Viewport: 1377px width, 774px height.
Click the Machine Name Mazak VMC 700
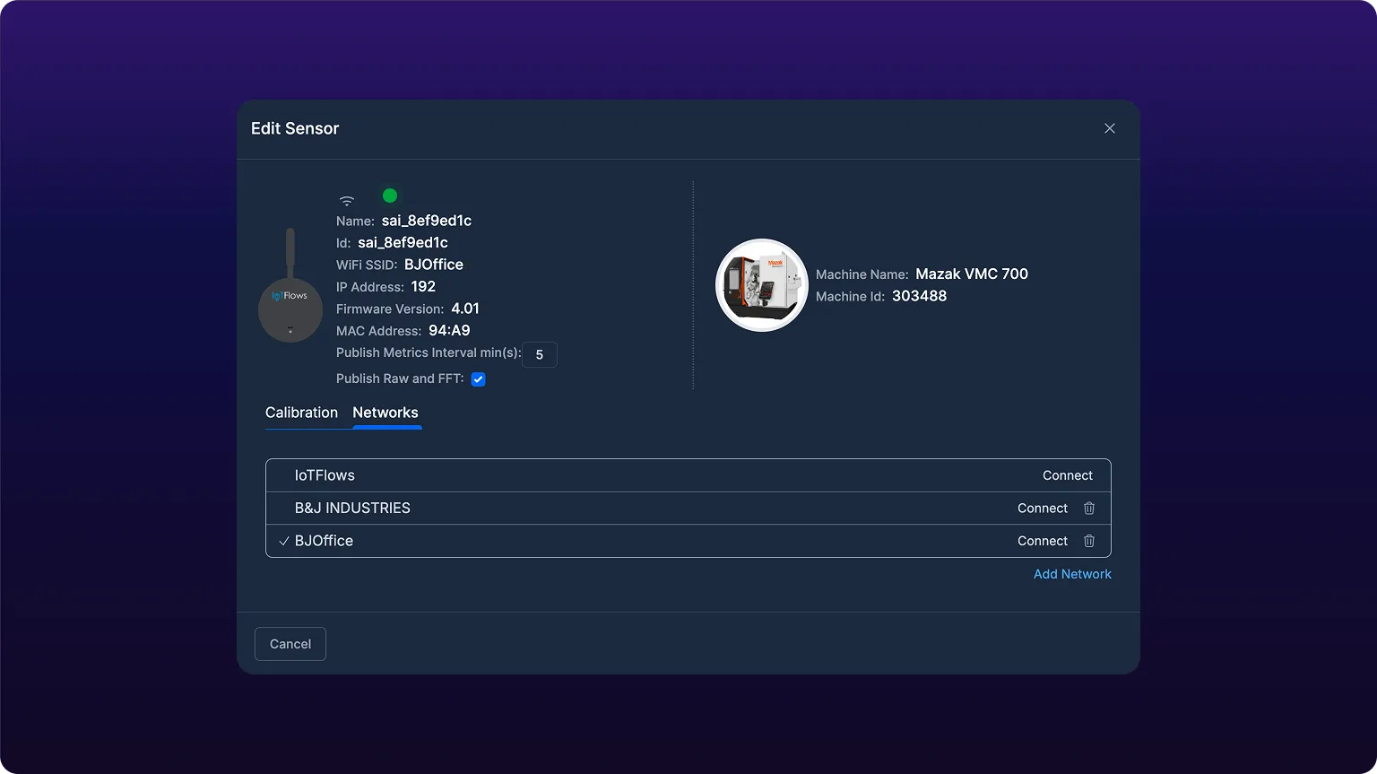pyautogui.click(x=972, y=274)
